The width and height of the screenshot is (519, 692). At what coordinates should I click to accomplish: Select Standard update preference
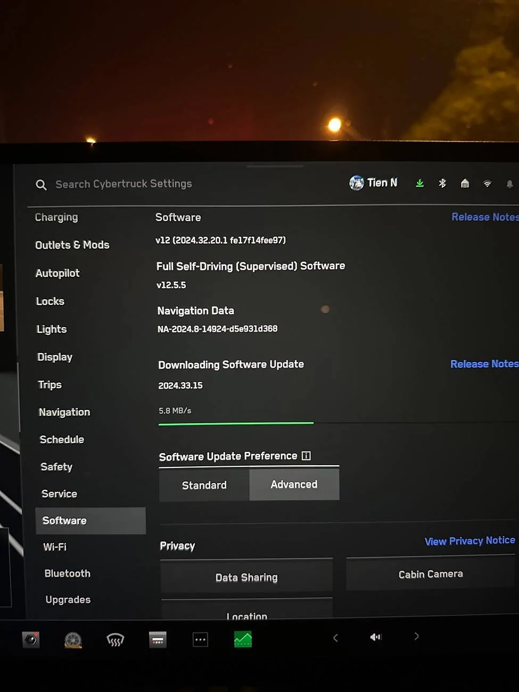pos(204,485)
